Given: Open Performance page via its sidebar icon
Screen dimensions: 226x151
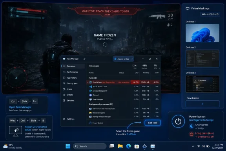Looking at the screenshot, I should pyautogui.click(x=64, y=72).
